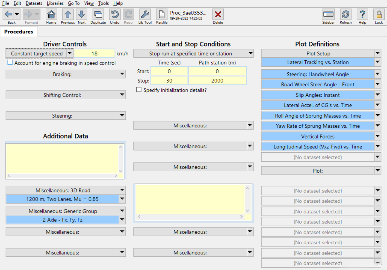
Task: Go to Previous dataset arrow icon
Action: click(68, 14)
